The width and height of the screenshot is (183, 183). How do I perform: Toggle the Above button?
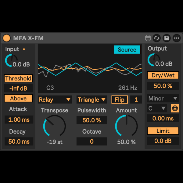(x=18, y=99)
